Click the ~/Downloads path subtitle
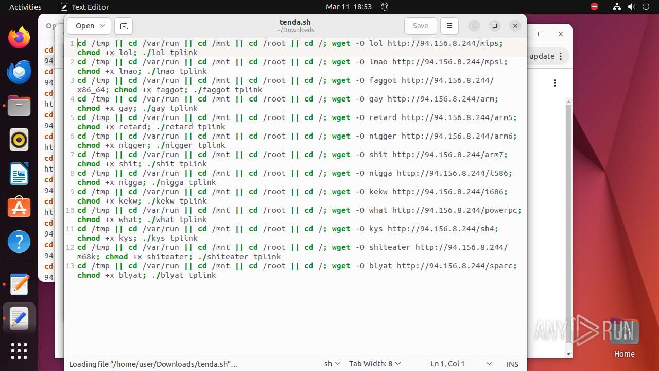659x371 pixels. coord(296,30)
